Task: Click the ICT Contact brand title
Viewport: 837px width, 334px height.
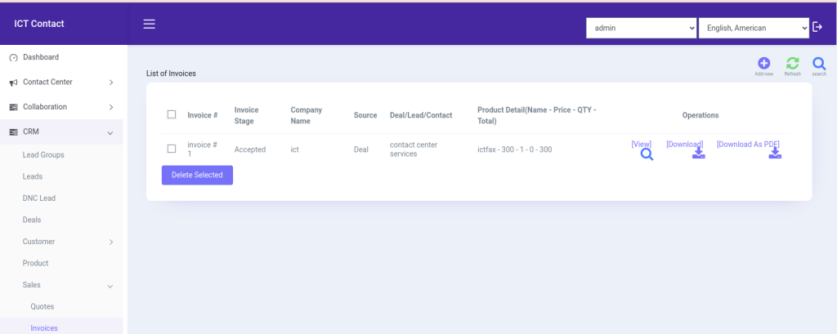Action: 39,24
